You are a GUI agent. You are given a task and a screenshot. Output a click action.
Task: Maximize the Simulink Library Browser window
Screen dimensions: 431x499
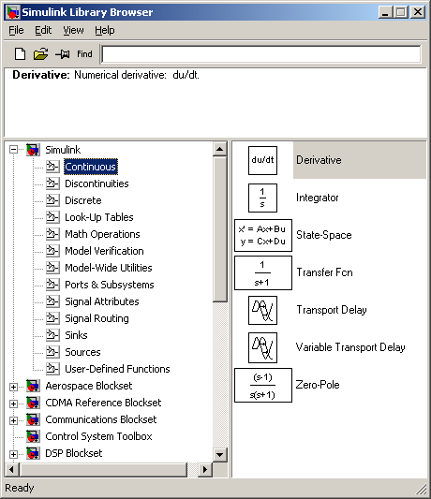[400, 12]
